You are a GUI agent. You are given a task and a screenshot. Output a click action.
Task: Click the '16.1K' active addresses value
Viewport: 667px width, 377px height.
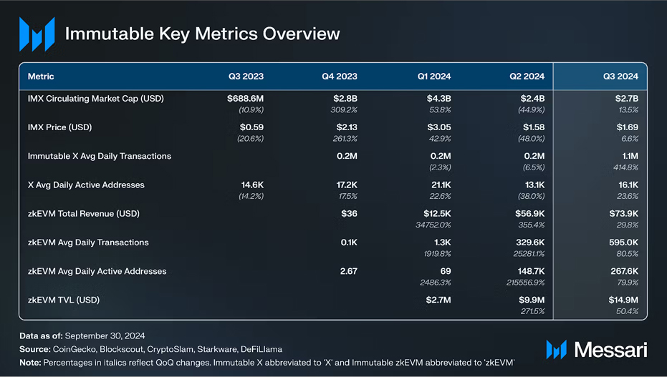click(x=628, y=185)
